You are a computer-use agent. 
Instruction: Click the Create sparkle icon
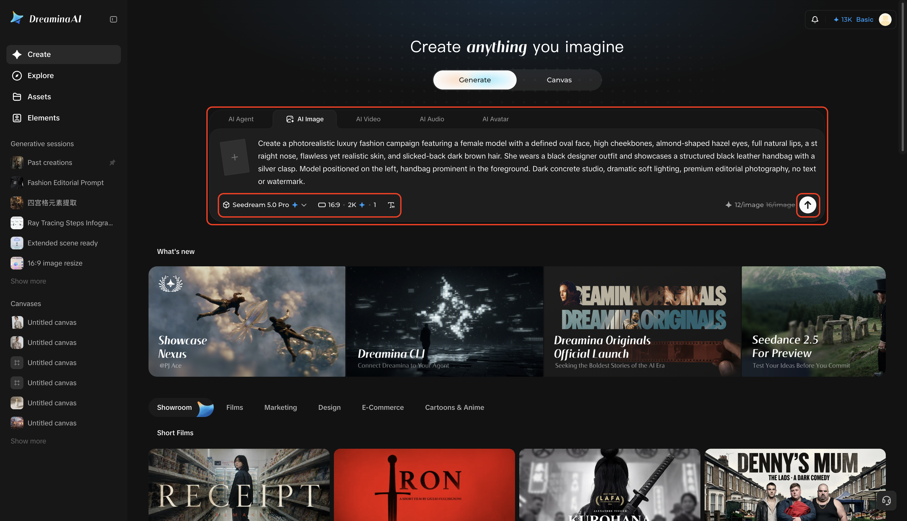[x=17, y=54]
